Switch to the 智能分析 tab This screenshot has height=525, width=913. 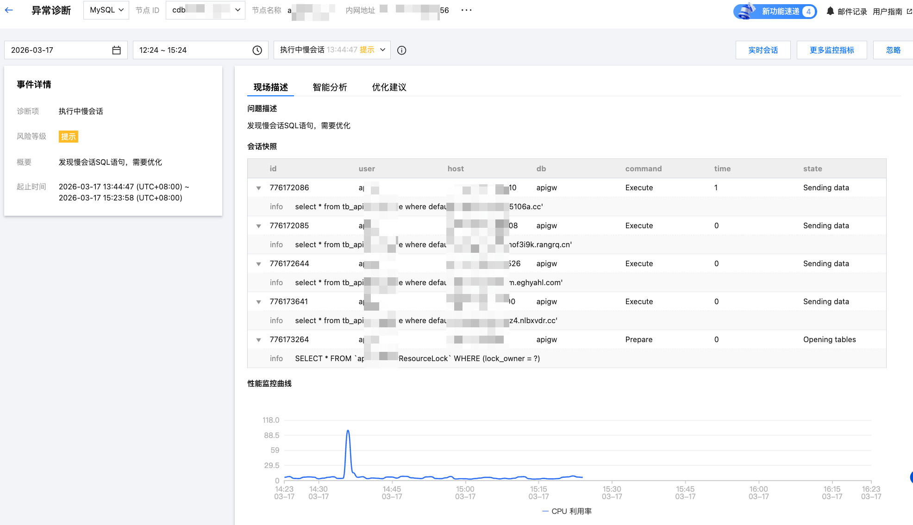coord(330,87)
